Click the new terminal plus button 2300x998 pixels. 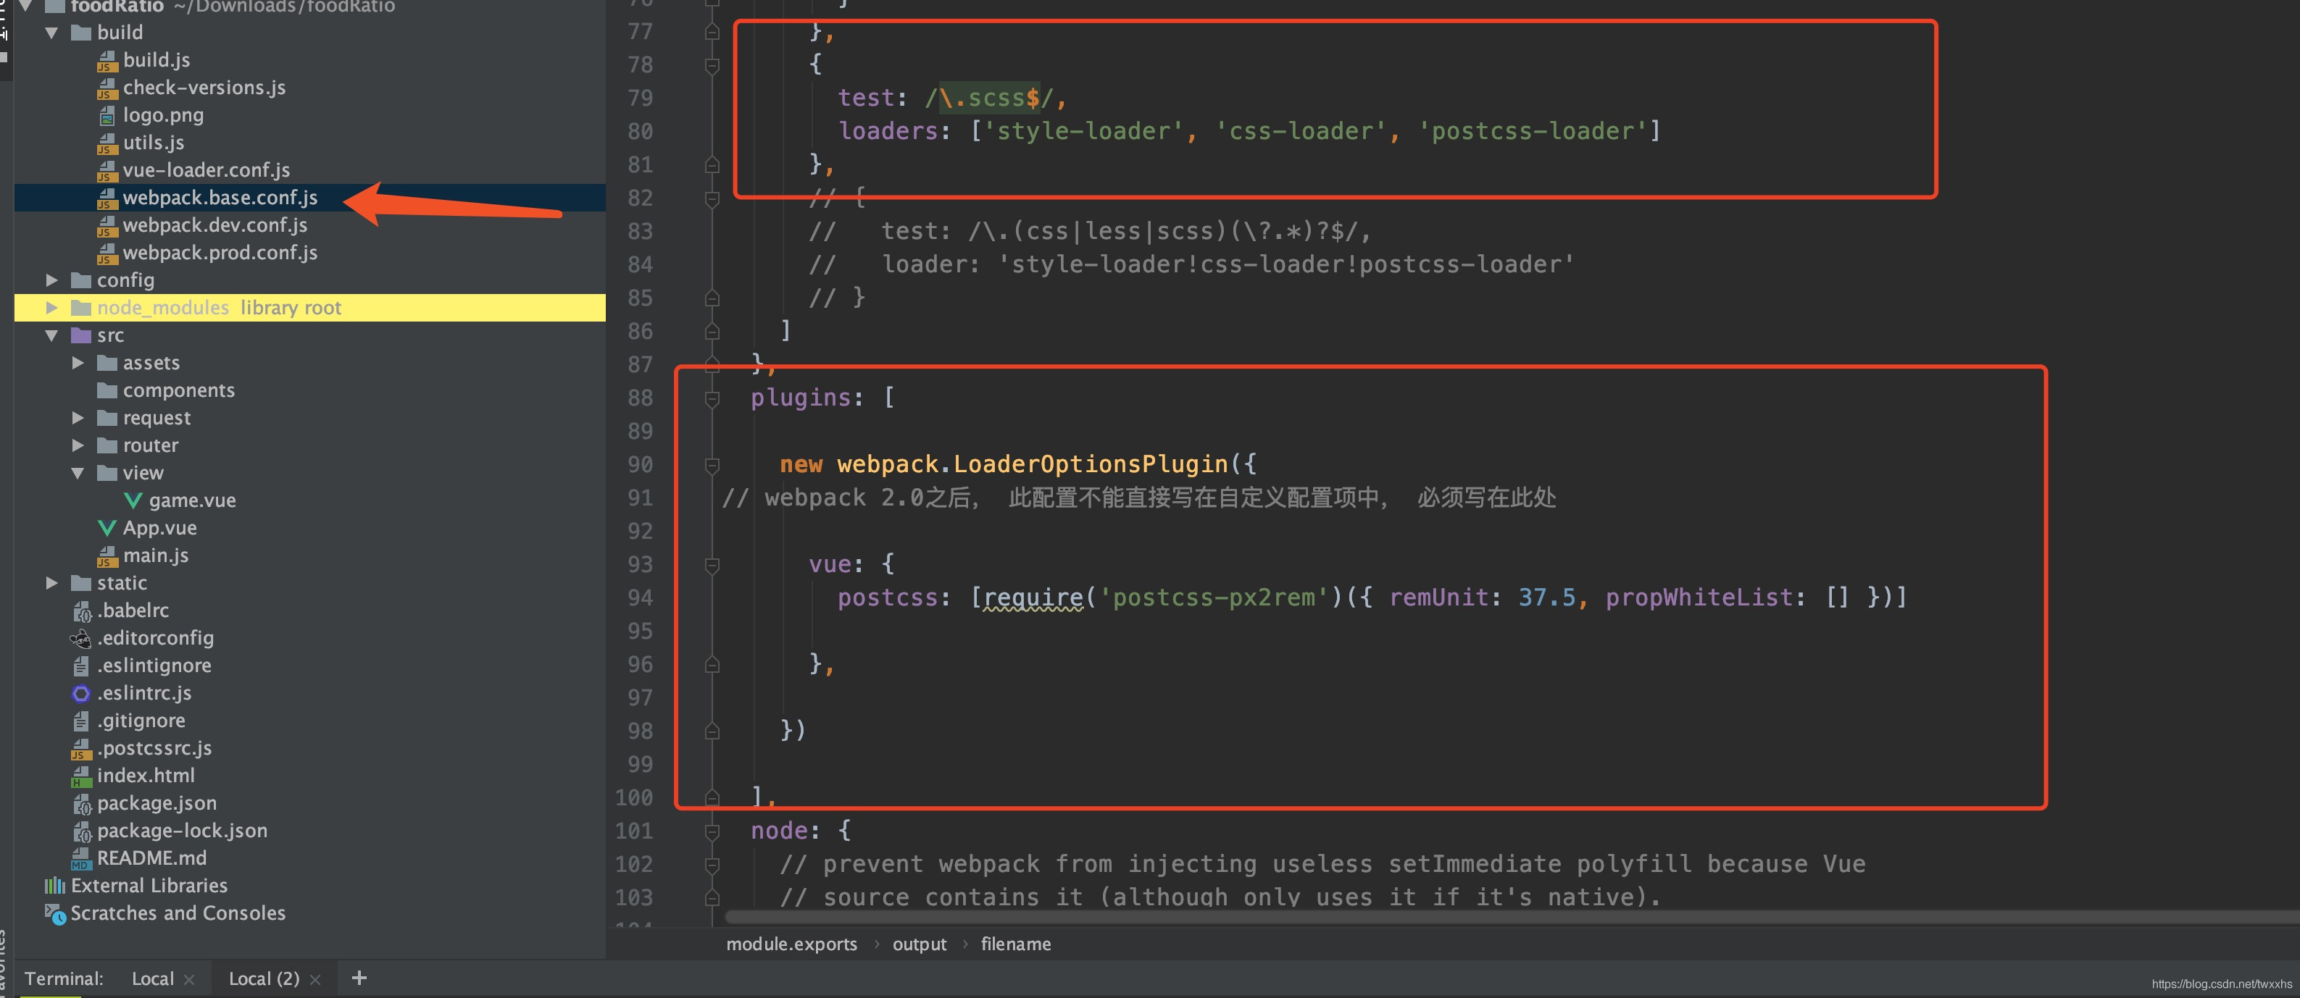click(359, 979)
